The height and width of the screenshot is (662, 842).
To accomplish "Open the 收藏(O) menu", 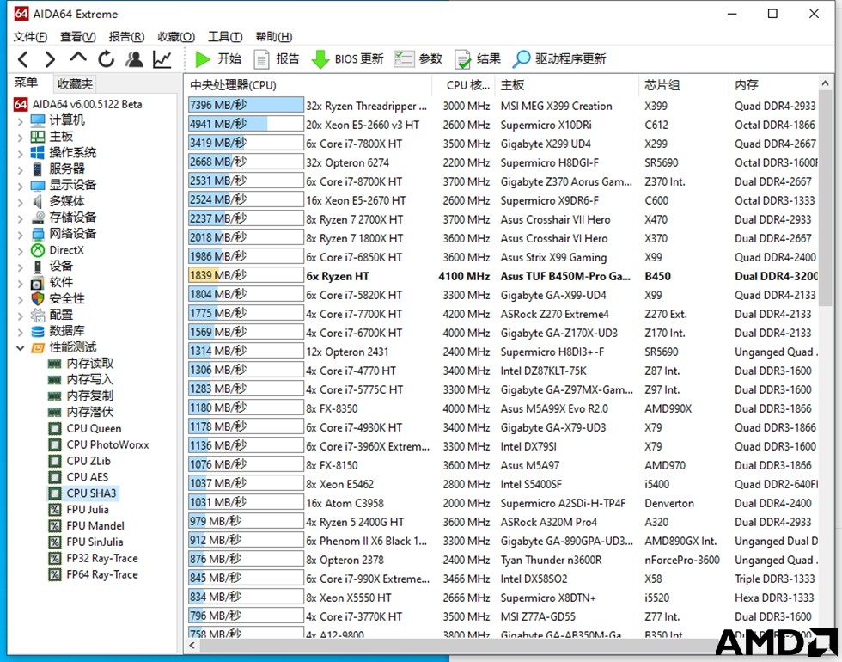I will [x=176, y=36].
